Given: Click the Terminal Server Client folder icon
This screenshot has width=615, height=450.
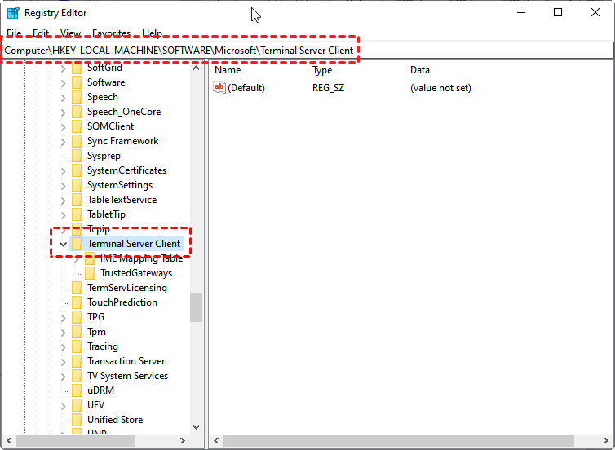Looking at the screenshot, I should 77,244.
